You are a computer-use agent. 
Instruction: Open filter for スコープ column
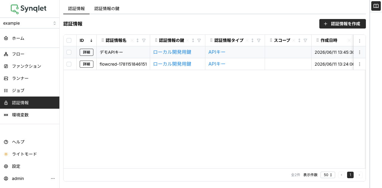305,40
